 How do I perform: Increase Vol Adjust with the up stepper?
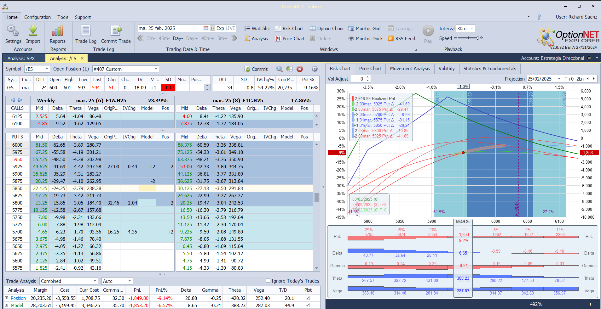pyautogui.click(x=368, y=77)
